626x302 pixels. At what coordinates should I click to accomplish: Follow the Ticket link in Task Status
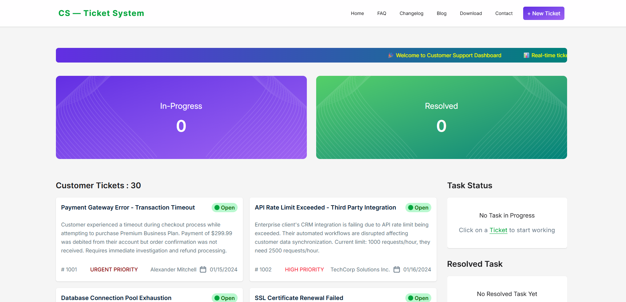pos(498,230)
